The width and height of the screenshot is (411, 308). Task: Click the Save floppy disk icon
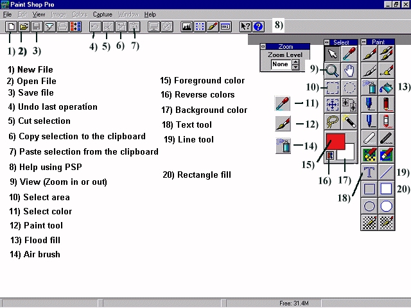tap(37, 26)
